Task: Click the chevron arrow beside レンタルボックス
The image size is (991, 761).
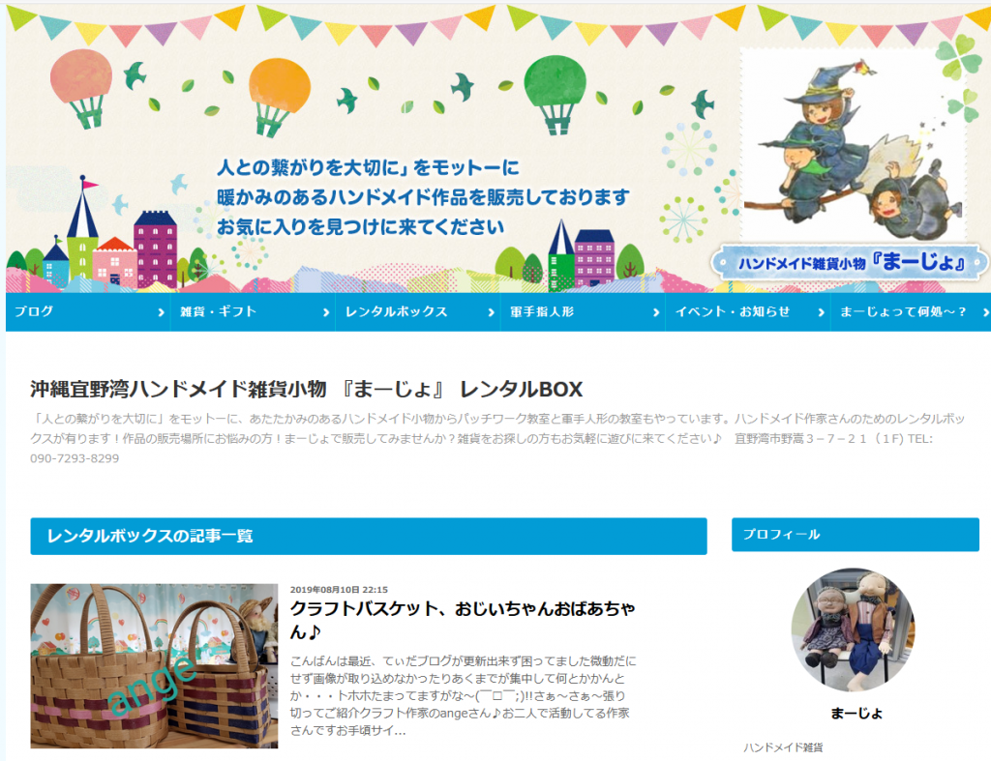Action: [x=491, y=312]
